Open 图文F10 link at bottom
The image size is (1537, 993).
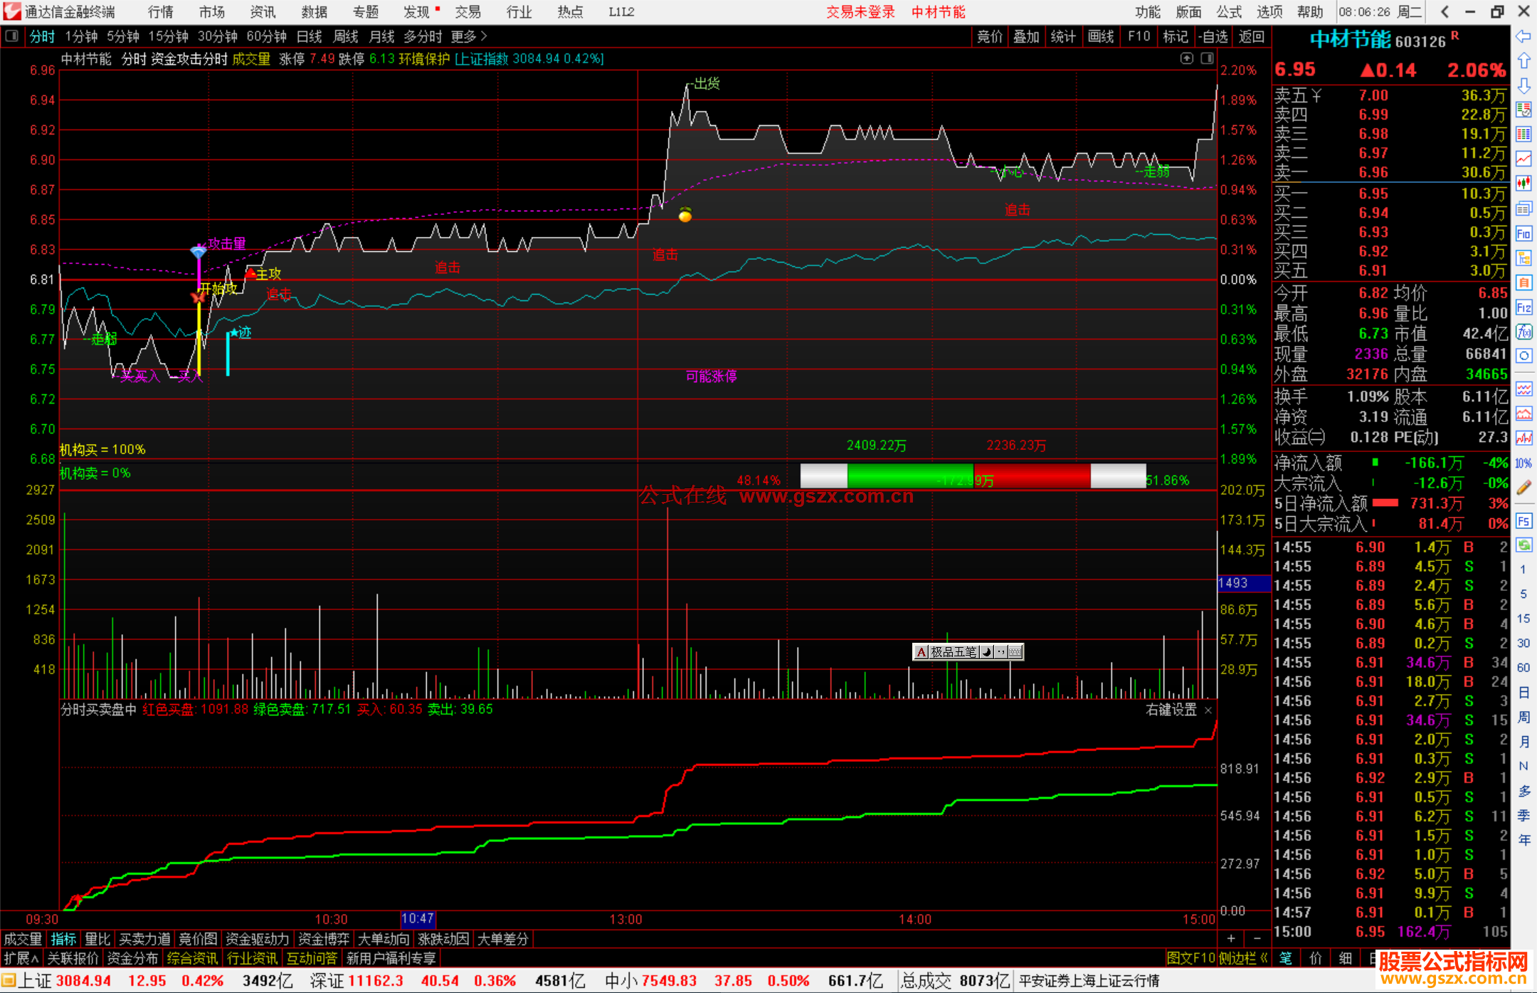pos(1190,958)
